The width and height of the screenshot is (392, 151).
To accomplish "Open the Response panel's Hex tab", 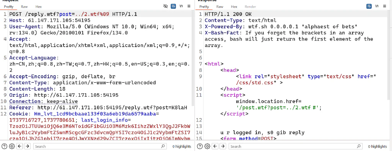I will tap(234, 7).
